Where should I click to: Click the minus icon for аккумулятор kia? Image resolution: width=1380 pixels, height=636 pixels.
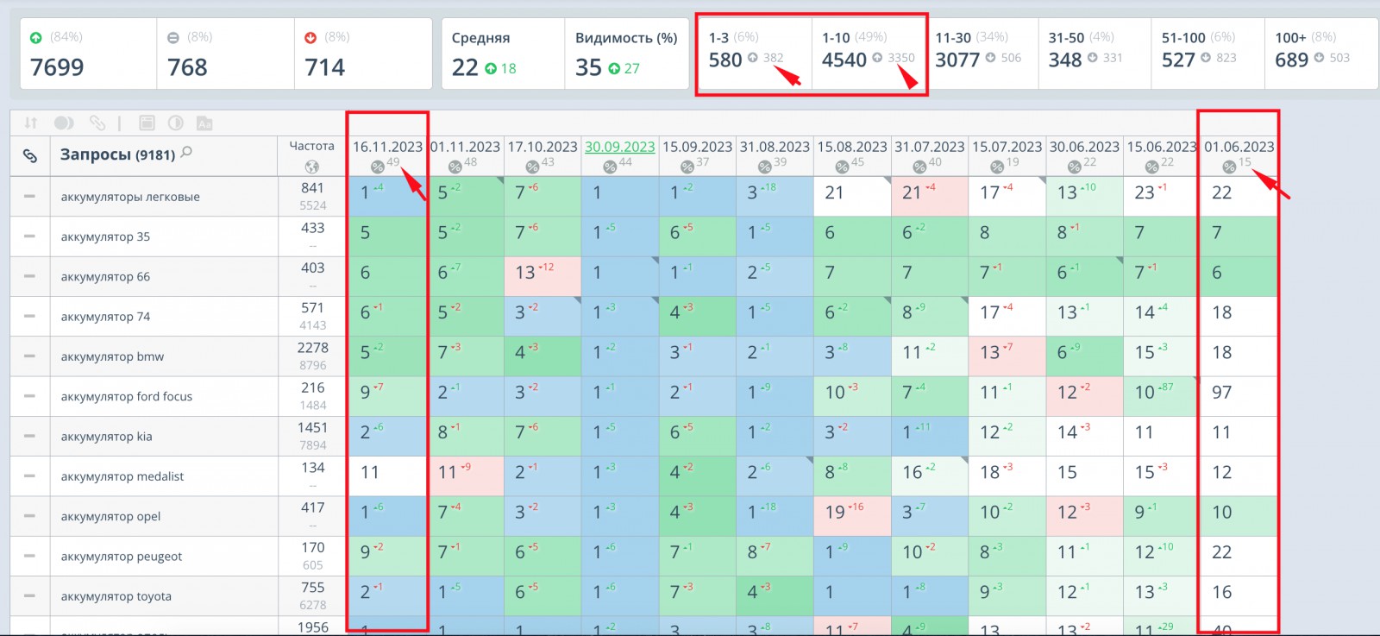(x=30, y=436)
